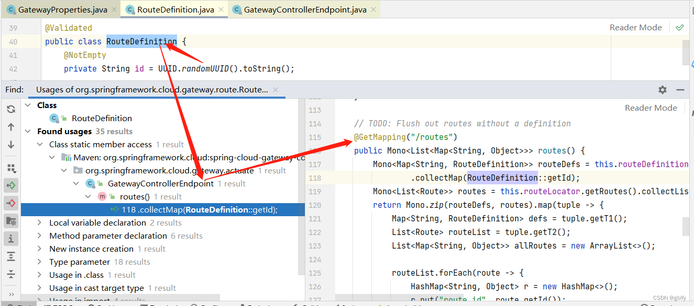The height and width of the screenshot is (306, 694).
Task: Expand Usage in .class result
Action: coord(40,275)
